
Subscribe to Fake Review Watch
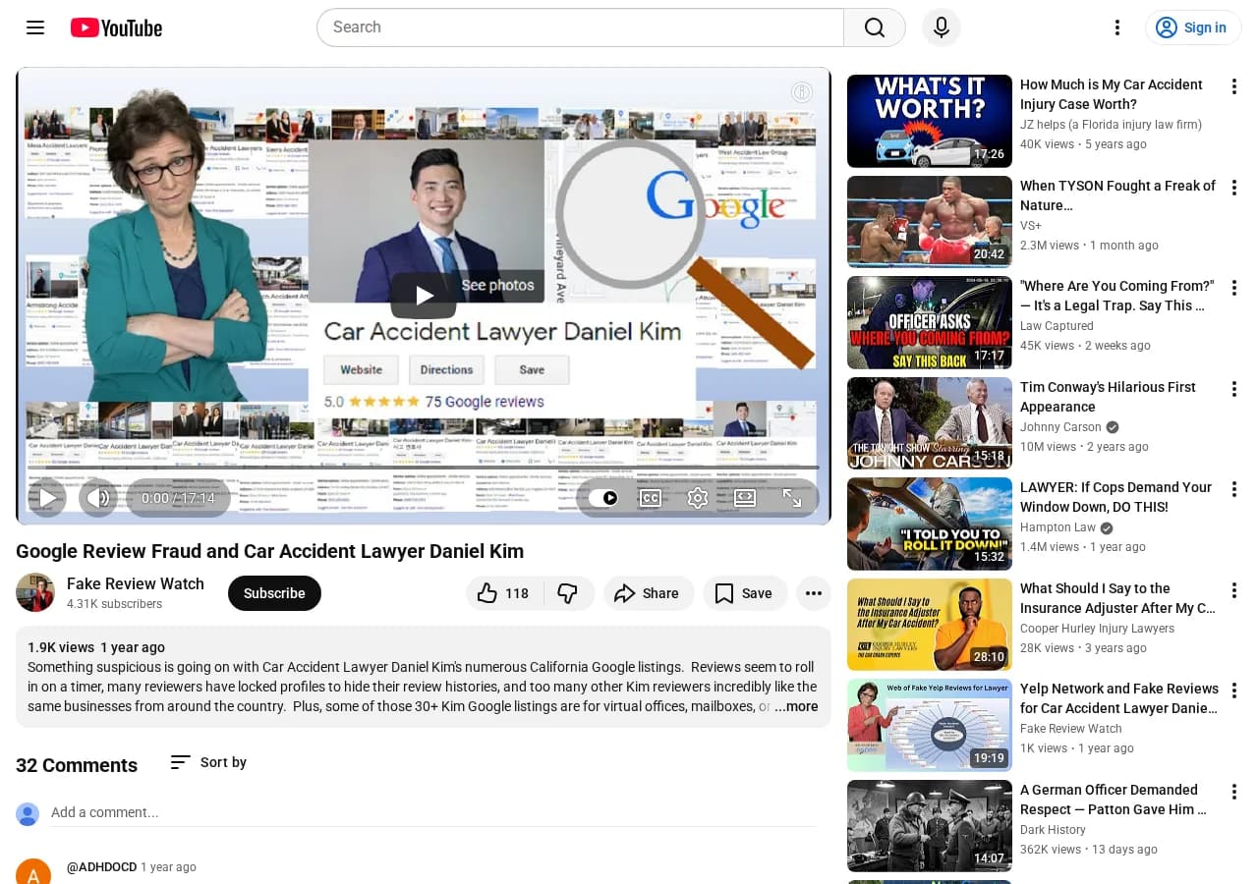tap(274, 592)
